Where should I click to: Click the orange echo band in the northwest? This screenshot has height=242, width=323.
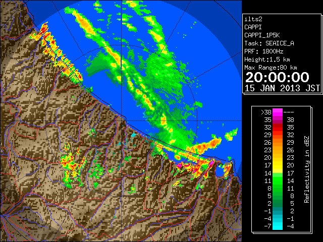(x=84, y=23)
